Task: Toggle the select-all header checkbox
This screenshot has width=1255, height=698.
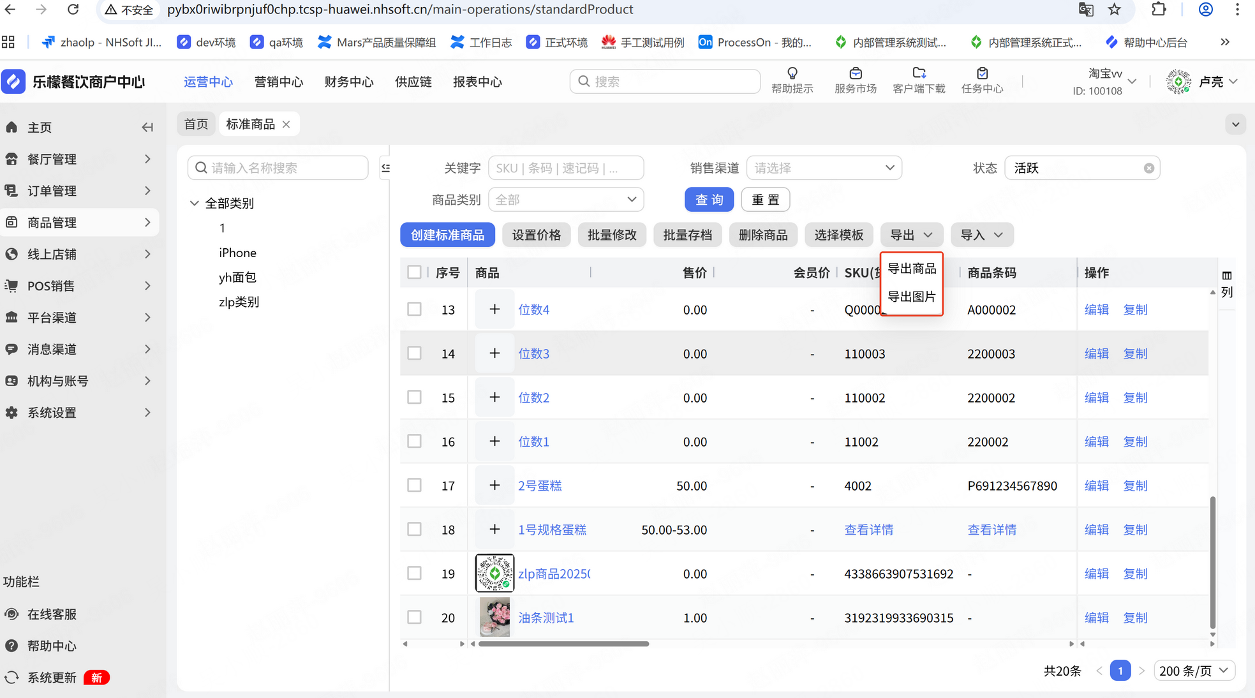Action: point(414,272)
